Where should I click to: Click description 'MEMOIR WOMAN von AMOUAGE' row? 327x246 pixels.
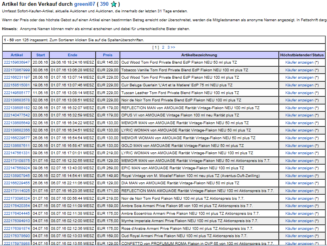pos(188,138)
